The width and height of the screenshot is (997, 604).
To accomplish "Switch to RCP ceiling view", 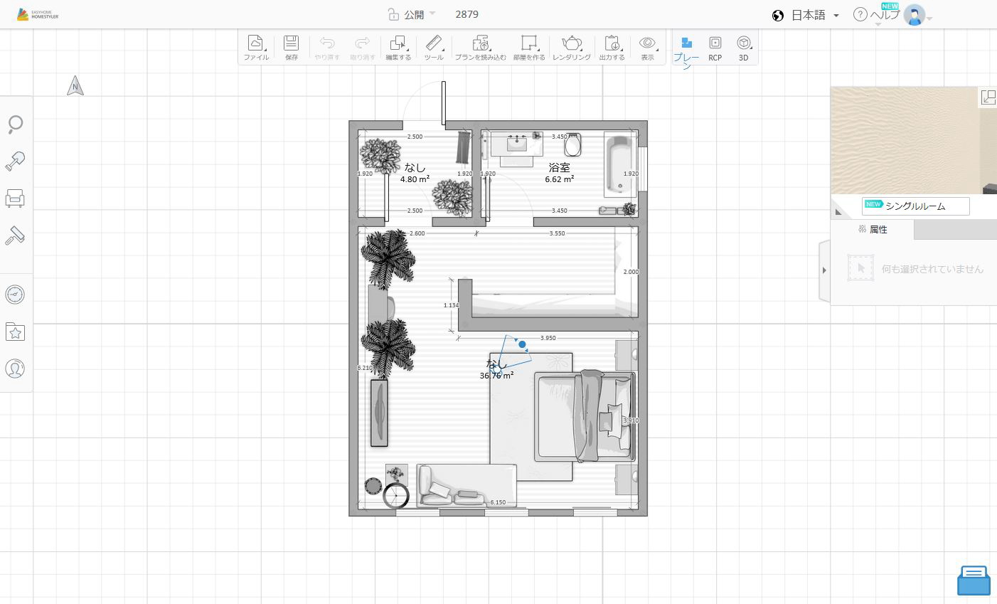I will click(715, 48).
